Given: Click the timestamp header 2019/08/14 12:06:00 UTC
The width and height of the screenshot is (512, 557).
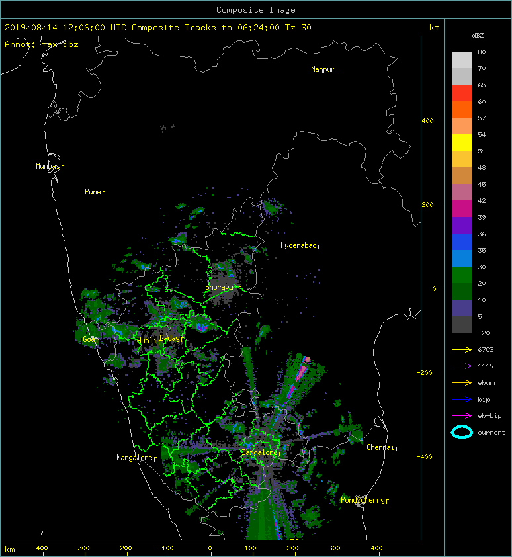Looking at the screenshot, I should (65, 28).
